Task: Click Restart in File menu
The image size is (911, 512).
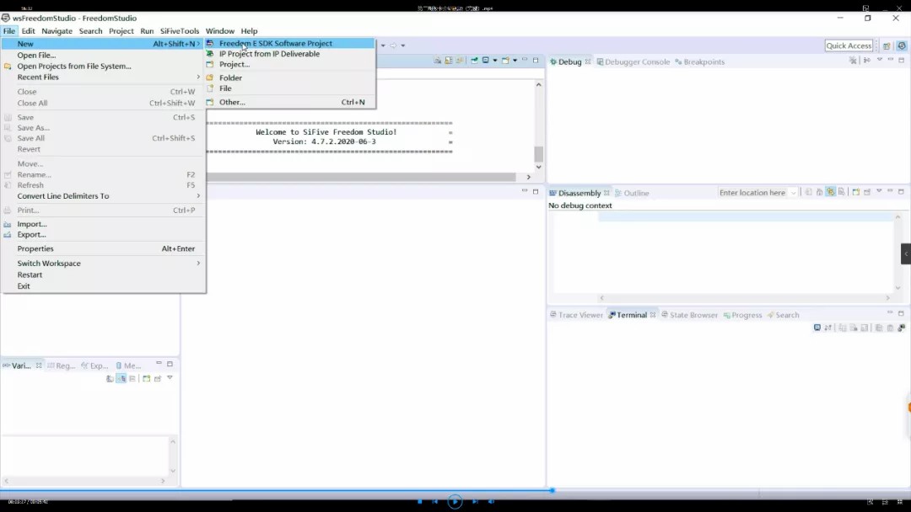Action: click(x=103, y=275)
